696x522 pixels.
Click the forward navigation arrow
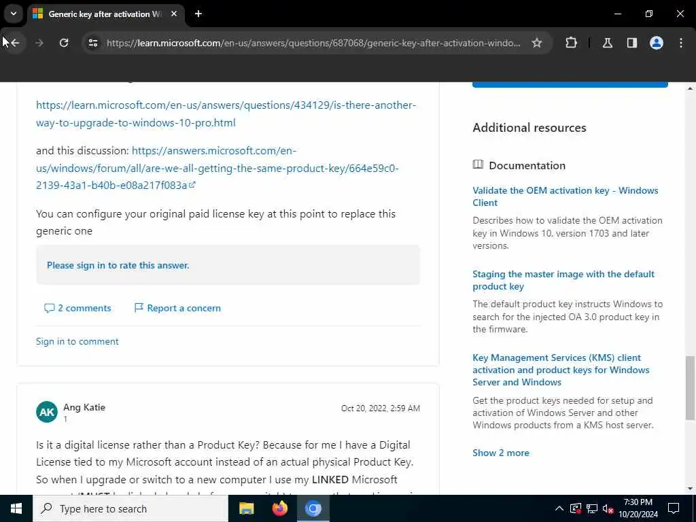(39, 43)
